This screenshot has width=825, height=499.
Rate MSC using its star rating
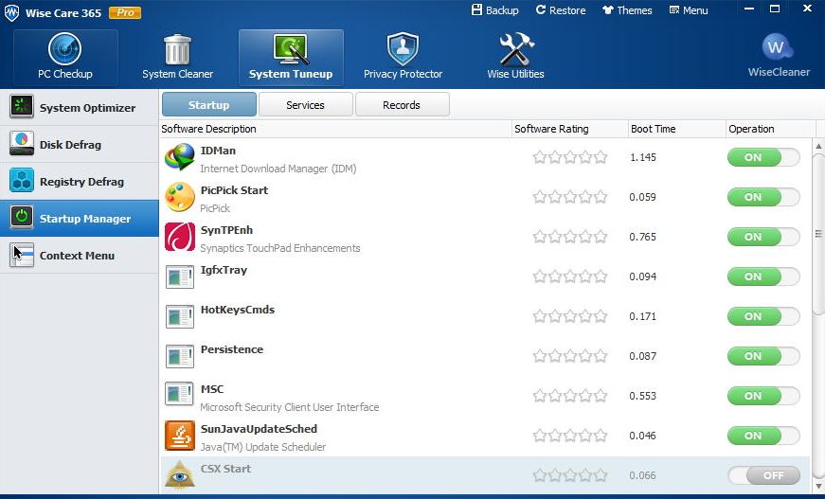[570, 396]
